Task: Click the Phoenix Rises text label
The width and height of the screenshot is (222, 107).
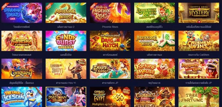Action: (110, 27)
